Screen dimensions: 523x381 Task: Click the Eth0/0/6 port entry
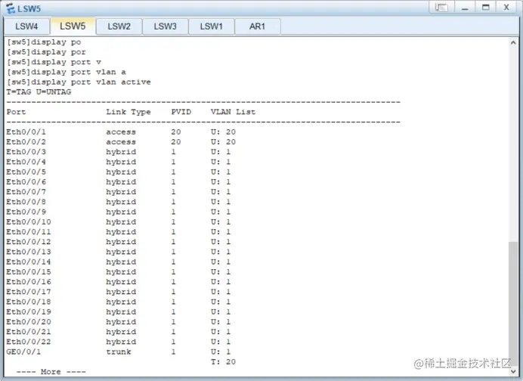point(26,182)
